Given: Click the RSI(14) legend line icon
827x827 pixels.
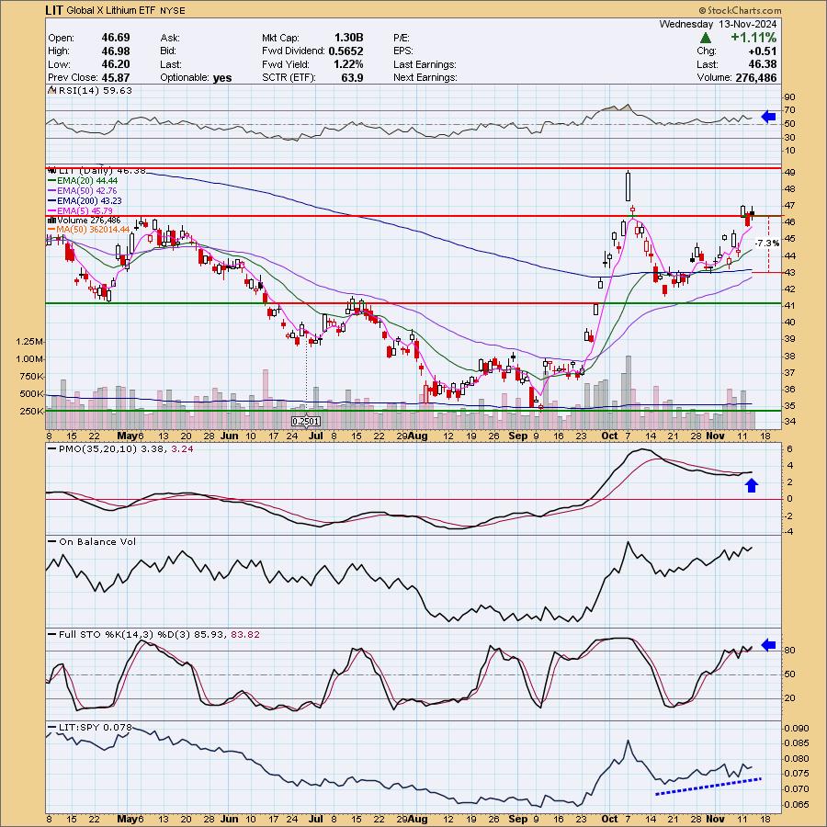Looking at the screenshot, I should point(52,91).
